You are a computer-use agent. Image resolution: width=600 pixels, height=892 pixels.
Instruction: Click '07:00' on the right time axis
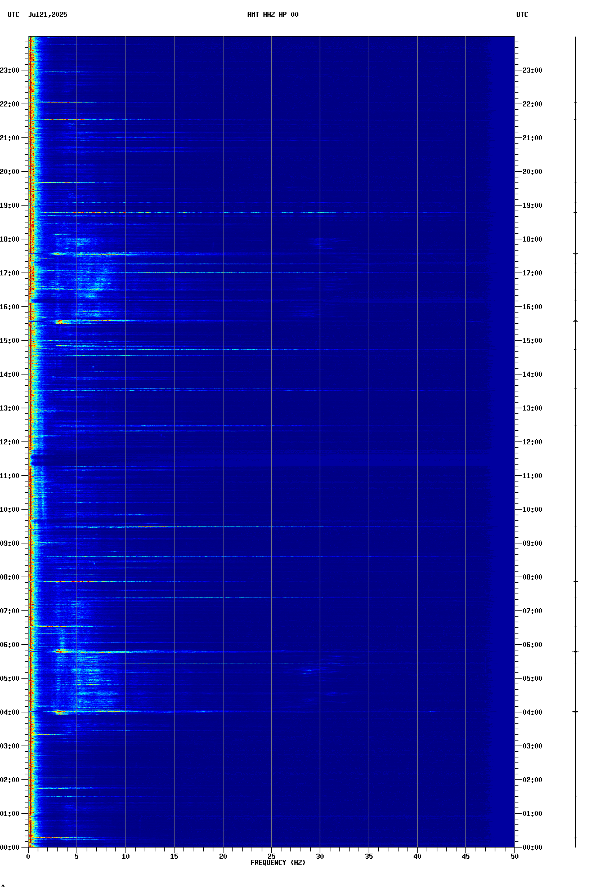(x=532, y=611)
